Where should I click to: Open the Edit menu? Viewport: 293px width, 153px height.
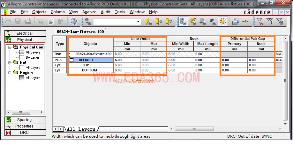click(x=24, y=12)
